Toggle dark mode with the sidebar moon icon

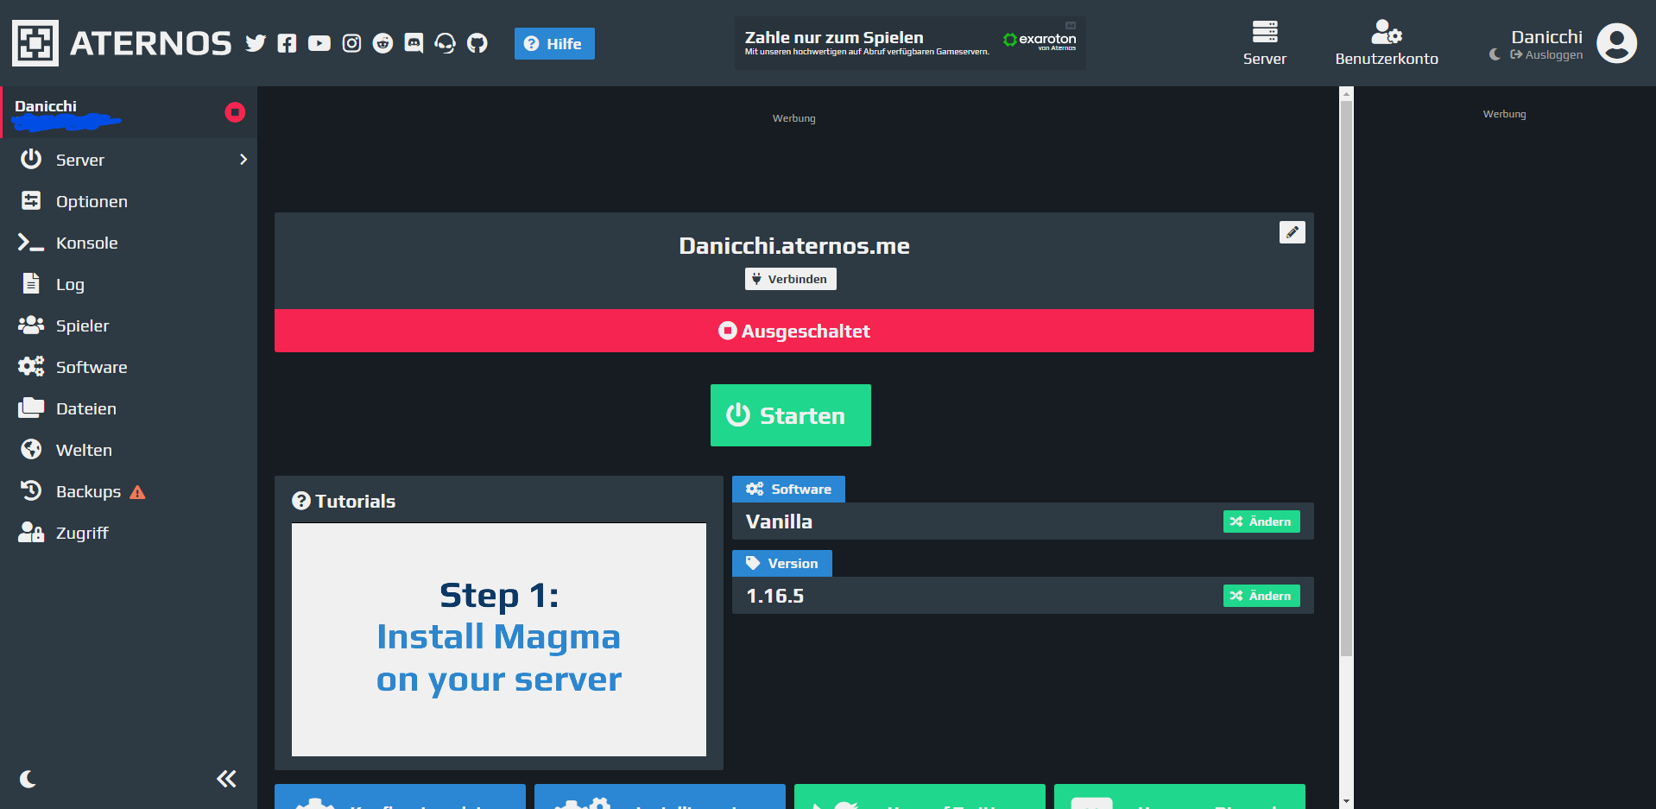click(28, 779)
